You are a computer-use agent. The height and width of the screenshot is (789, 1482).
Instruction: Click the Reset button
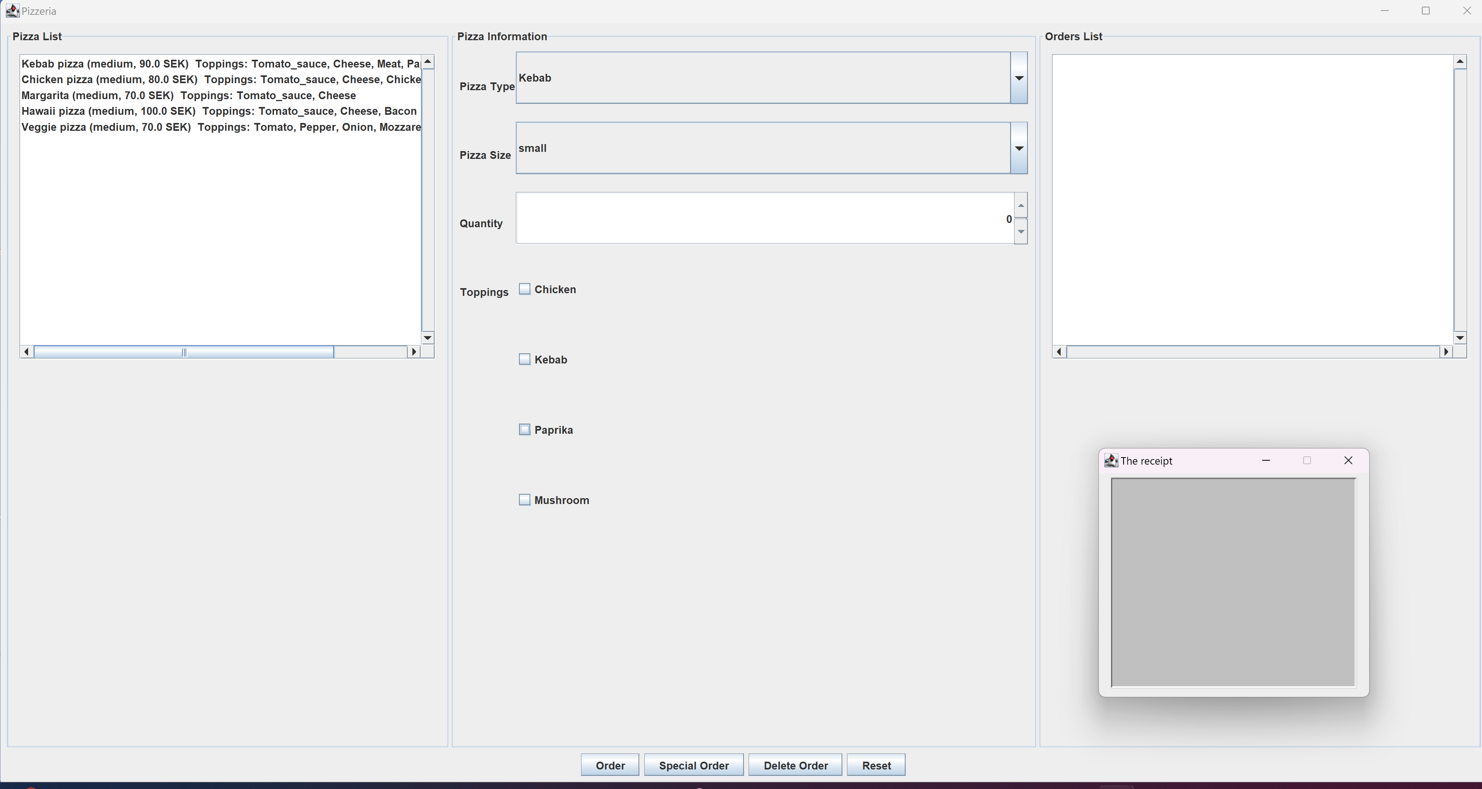pos(876,766)
